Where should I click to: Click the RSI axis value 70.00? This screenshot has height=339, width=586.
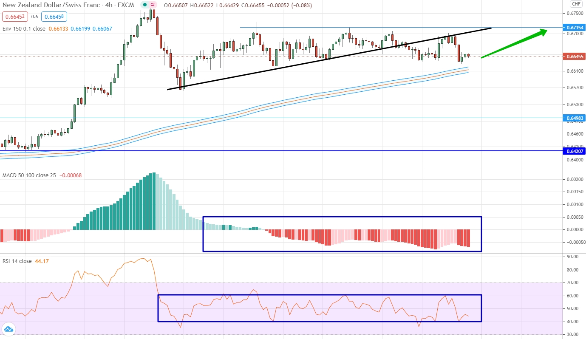click(573, 283)
